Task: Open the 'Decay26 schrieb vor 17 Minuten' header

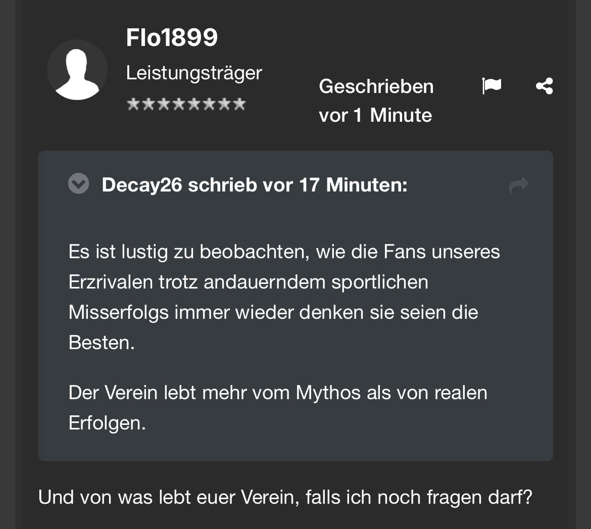Action: pos(255,185)
